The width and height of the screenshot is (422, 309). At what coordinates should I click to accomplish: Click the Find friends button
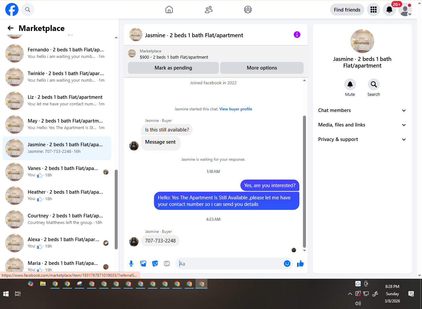347,10
